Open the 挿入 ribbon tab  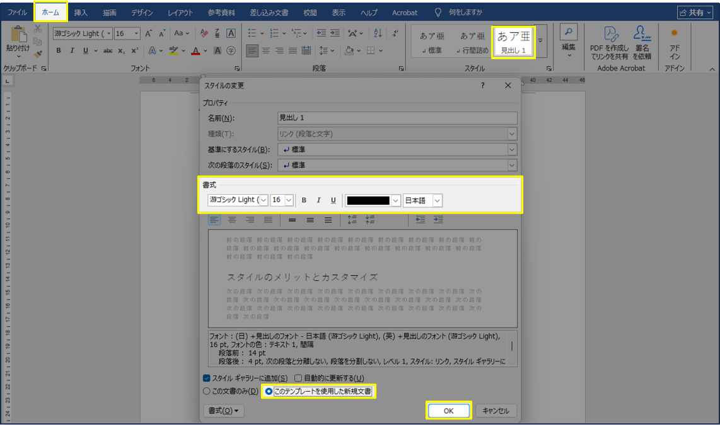click(x=81, y=13)
